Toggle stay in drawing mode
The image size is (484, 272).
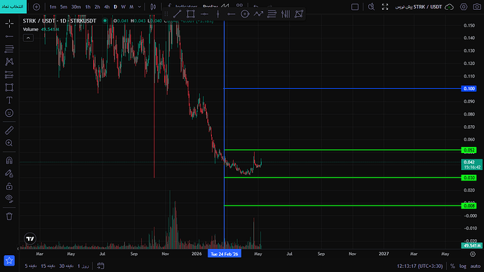click(x=9, y=173)
